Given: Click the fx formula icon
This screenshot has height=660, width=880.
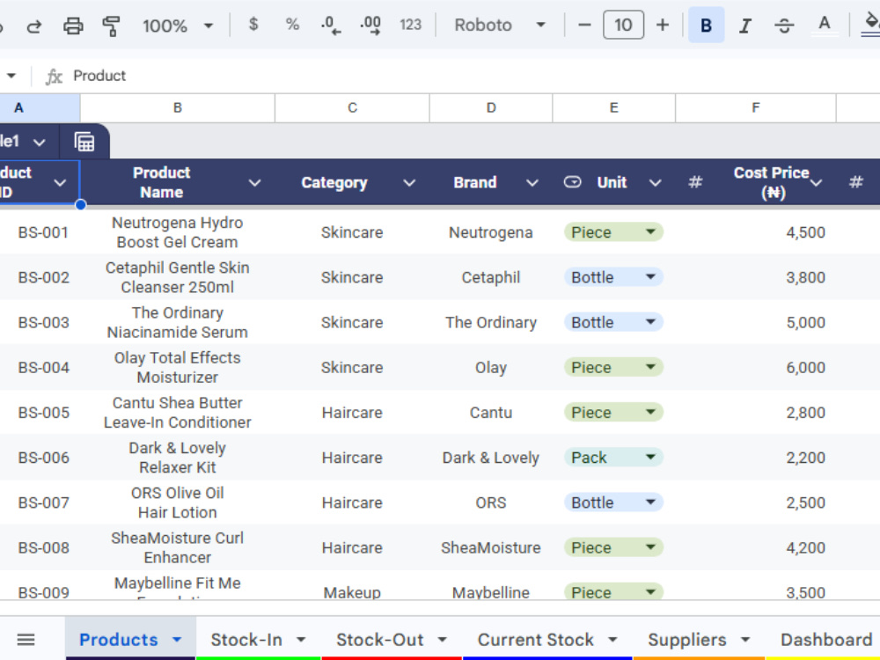Looking at the screenshot, I should click(54, 77).
